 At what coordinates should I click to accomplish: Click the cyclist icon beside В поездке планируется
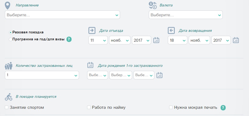[x=9, y=97]
